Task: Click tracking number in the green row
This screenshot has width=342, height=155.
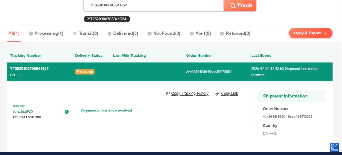Action: pyautogui.click(x=29, y=69)
